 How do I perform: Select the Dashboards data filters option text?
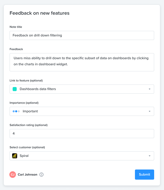pyautogui.click(x=38, y=89)
